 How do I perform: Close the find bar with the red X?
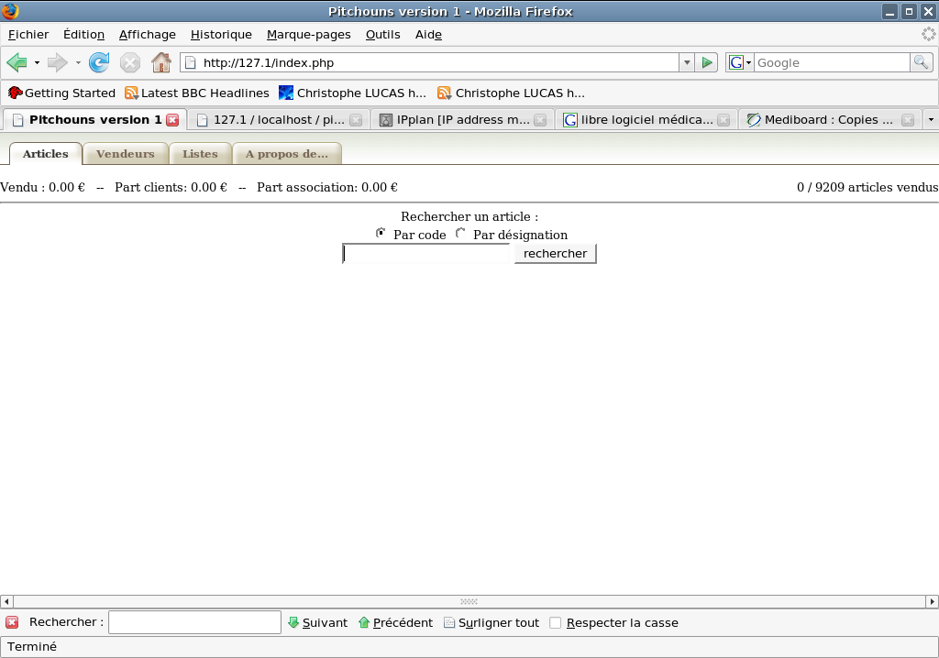click(x=12, y=622)
